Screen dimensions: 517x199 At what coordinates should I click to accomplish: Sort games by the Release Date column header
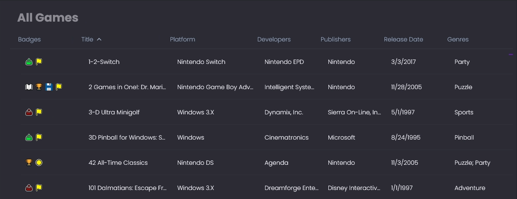tap(403, 40)
